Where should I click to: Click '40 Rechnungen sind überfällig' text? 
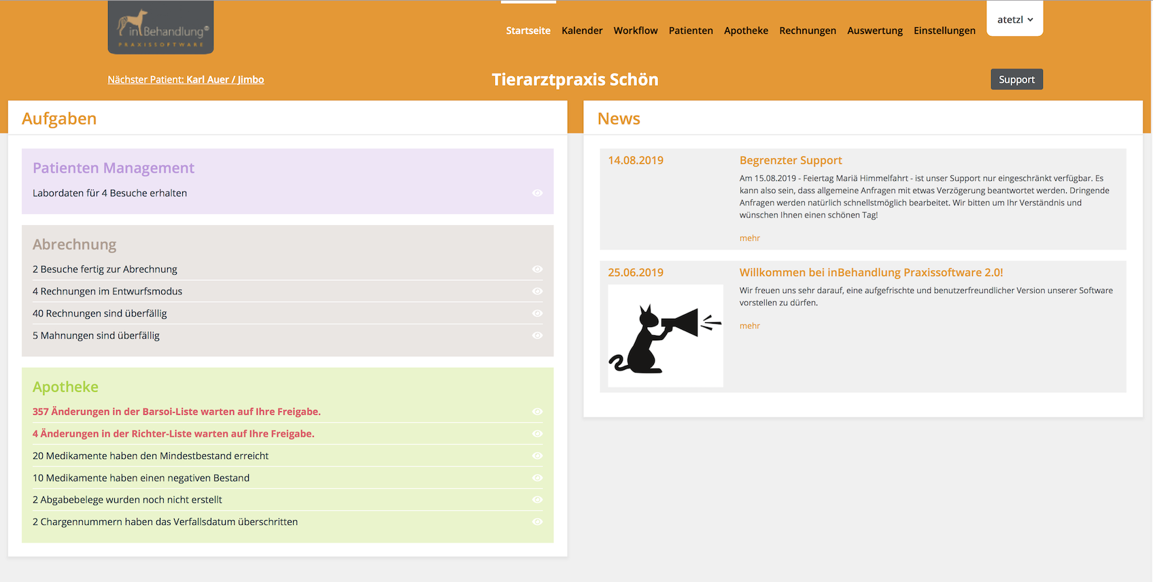(x=100, y=313)
